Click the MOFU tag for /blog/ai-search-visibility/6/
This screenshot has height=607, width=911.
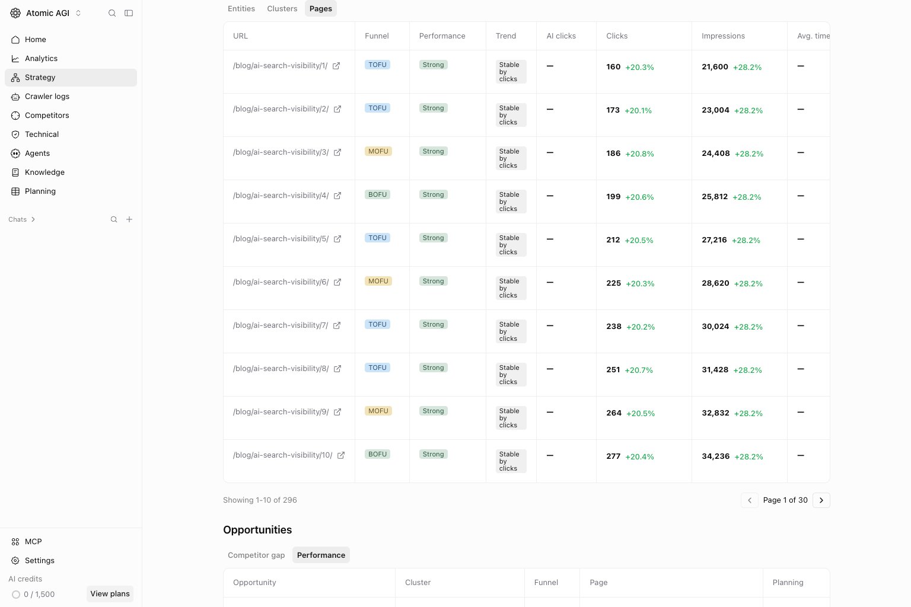(x=378, y=282)
